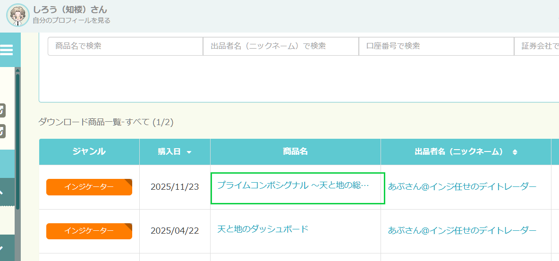559x261 pixels.
Task: Focus the 口座番号で検索 field
Action: tap(436, 46)
